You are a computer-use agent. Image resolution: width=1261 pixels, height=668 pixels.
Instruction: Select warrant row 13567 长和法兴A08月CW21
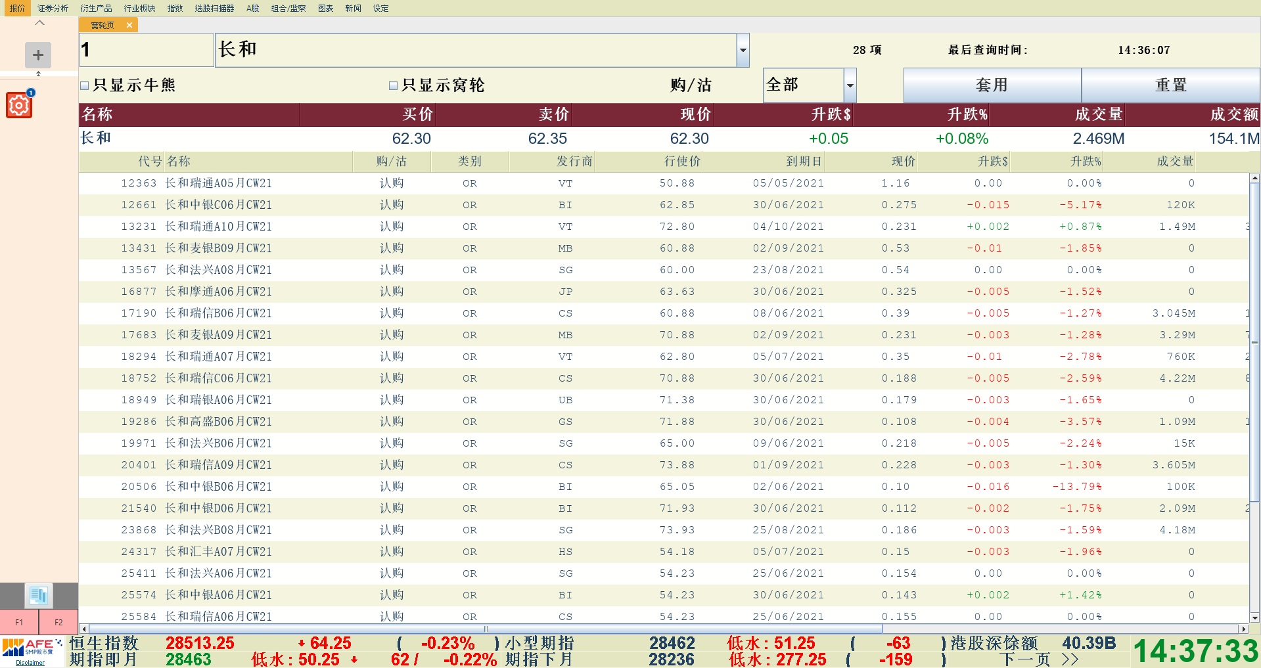[664, 270]
